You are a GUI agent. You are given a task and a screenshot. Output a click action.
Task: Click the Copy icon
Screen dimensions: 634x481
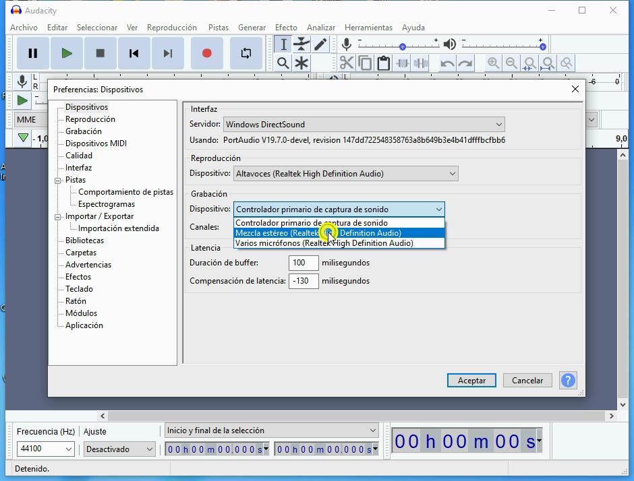coord(365,63)
